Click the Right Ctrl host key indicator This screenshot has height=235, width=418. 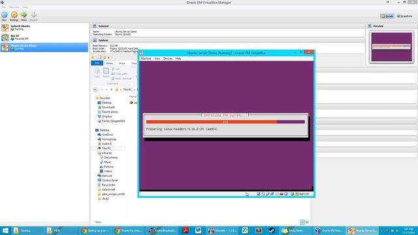[302, 194]
